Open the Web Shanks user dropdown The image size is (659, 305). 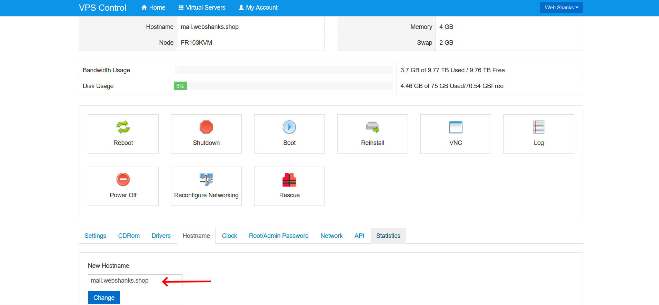point(561,8)
